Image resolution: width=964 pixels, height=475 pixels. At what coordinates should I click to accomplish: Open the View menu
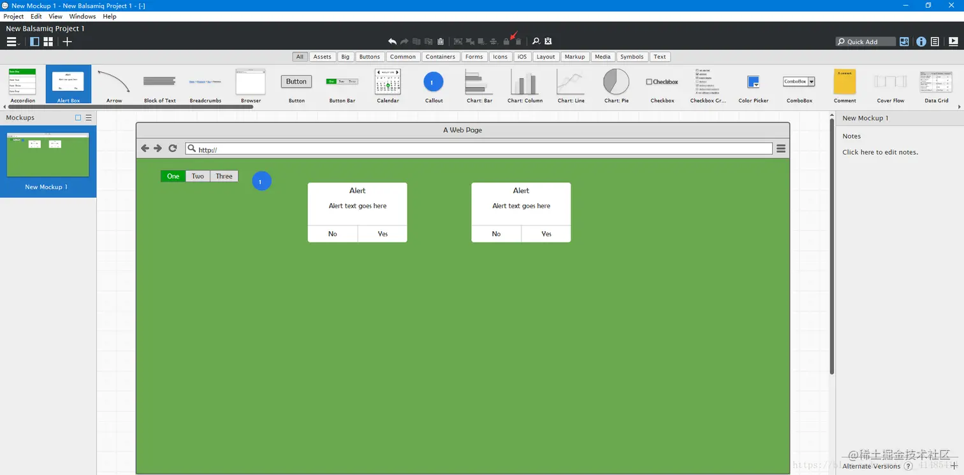click(x=55, y=17)
